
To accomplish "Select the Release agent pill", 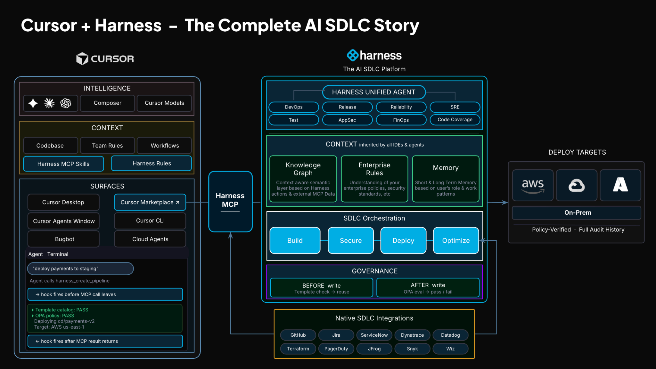I will [348, 107].
